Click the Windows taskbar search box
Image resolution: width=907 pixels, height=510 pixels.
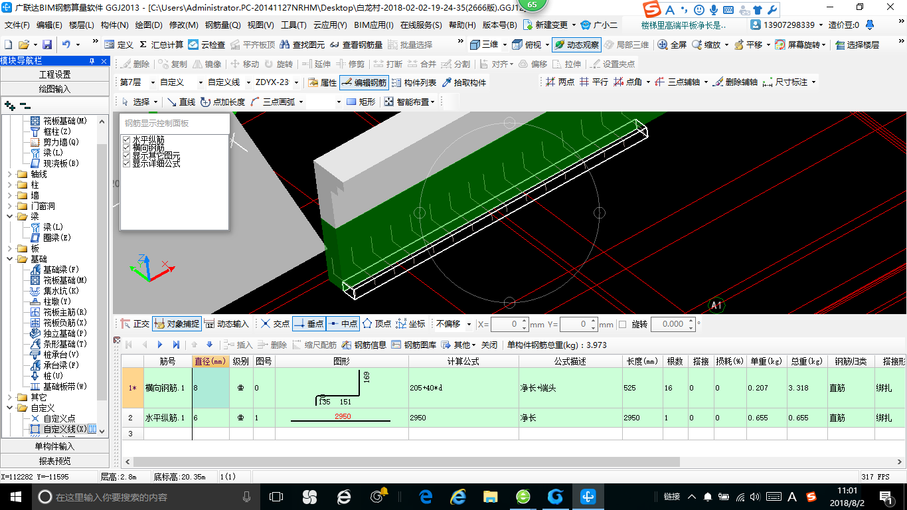146,496
